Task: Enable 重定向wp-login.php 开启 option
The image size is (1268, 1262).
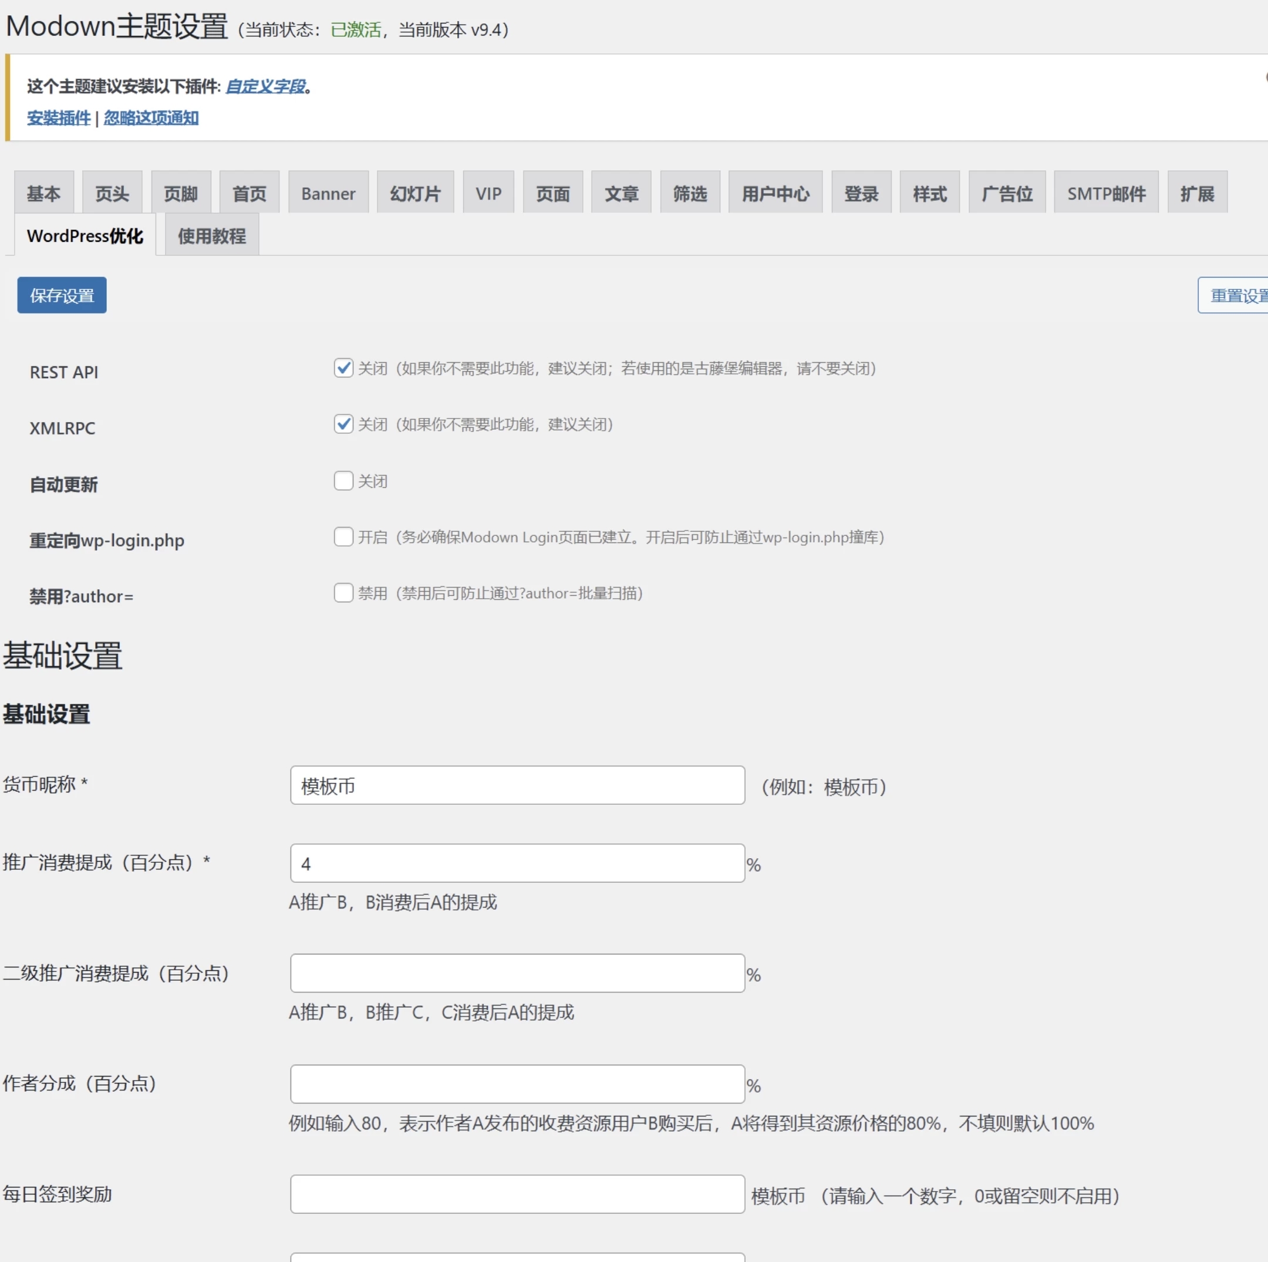Action: pyautogui.click(x=343, y=537)
